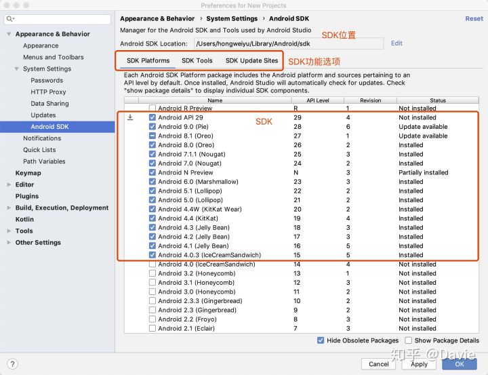
Task: Switch to the SDK Platforms tab
Action: pos(148,60)
